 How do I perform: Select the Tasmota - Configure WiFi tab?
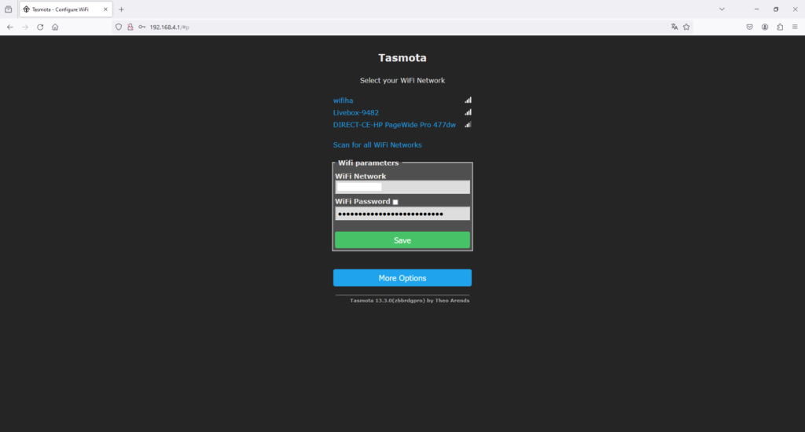tap(66, 9)
